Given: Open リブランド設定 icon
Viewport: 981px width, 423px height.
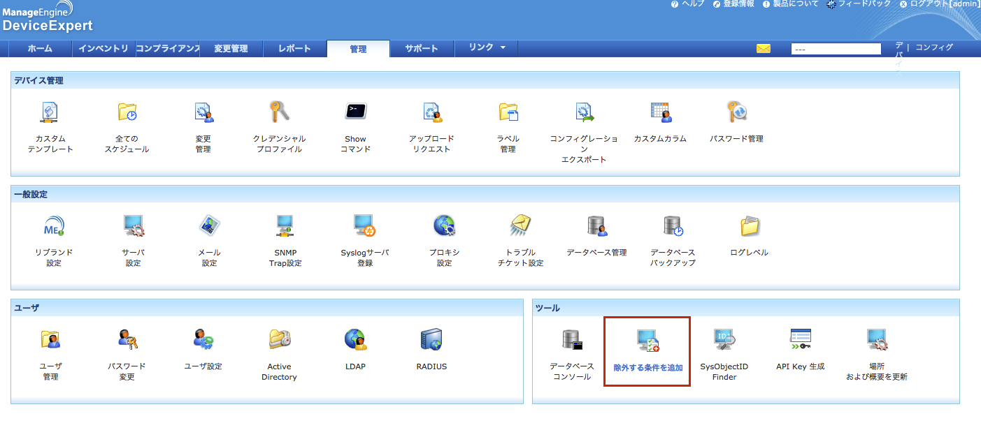Looking at the screenshot, I should coord(54,225).
